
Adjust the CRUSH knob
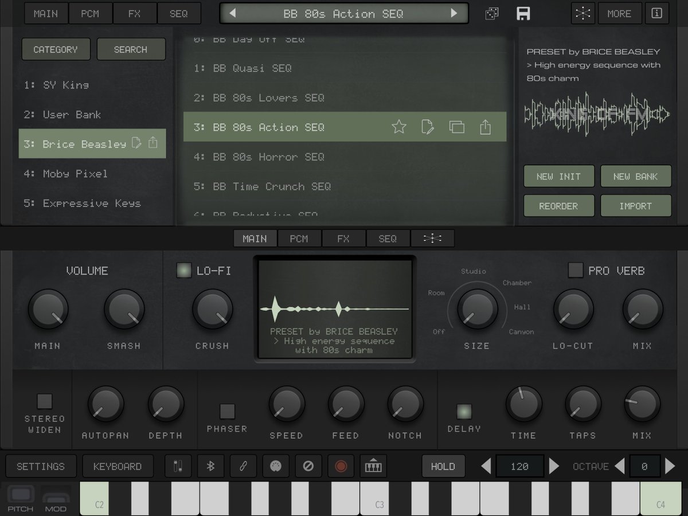coord(212,309)
